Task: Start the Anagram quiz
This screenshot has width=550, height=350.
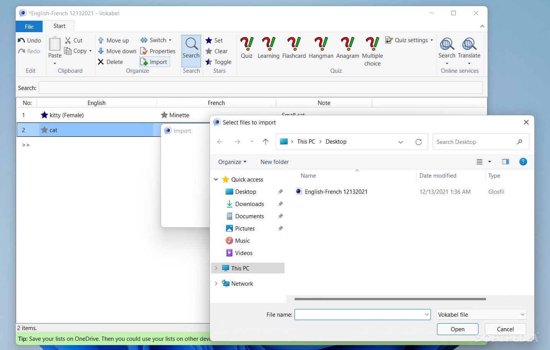Action: 348,47
